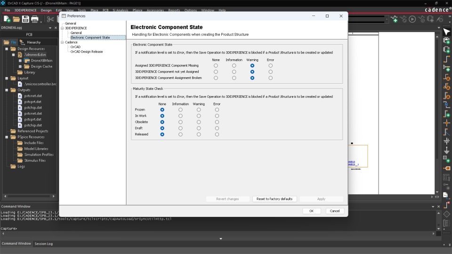Select OrCAD under Cadence
This screenshot has height=254, width=452.
pyautogui.click(x=75, y=47)
